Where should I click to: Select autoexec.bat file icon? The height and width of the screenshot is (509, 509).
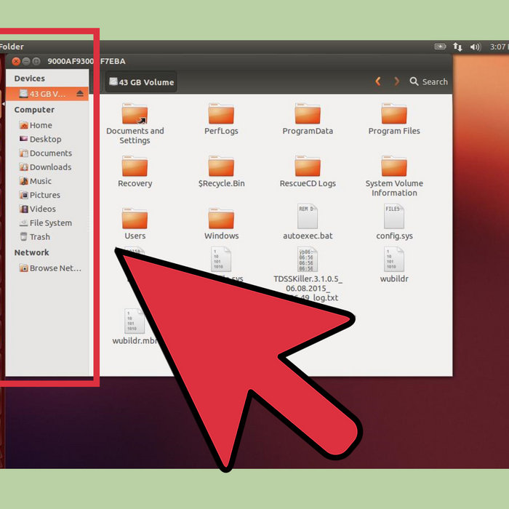(x=308, y=216)
